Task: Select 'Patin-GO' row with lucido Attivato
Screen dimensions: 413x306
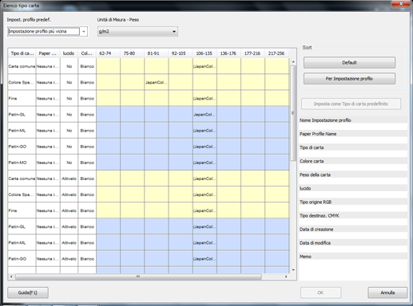Action: (149, 259)
